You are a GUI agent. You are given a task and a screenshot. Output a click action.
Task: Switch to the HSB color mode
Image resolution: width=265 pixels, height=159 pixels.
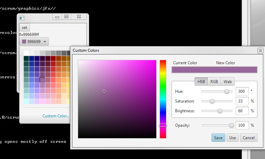tap(201, 82)
